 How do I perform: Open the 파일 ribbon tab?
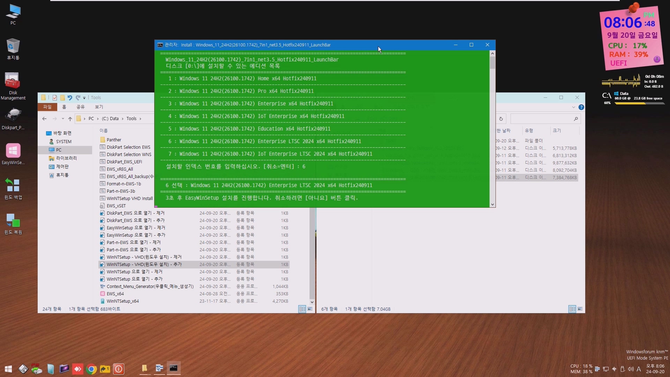click(47, 107)
